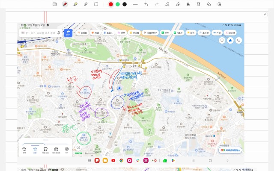Select the dashed lasso selection tool
This screenshot has width=274, height=171.
(x=96, y=4)
